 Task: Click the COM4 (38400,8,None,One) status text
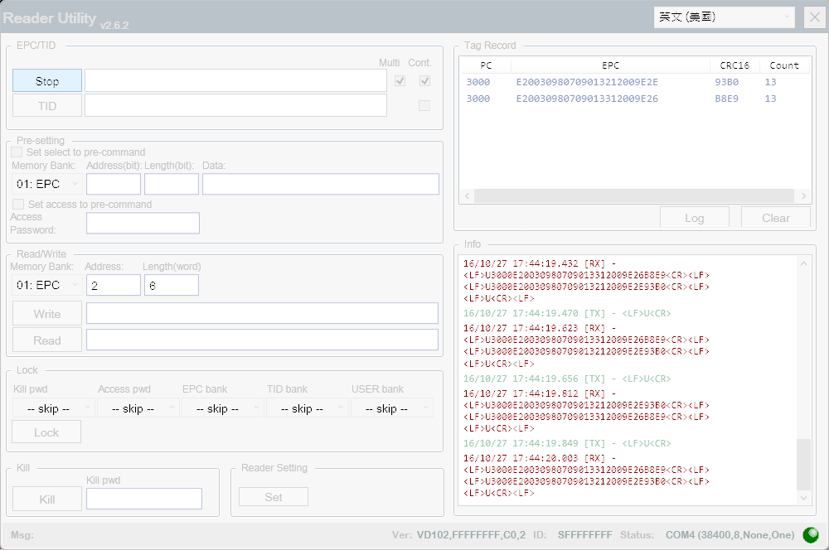730,535
